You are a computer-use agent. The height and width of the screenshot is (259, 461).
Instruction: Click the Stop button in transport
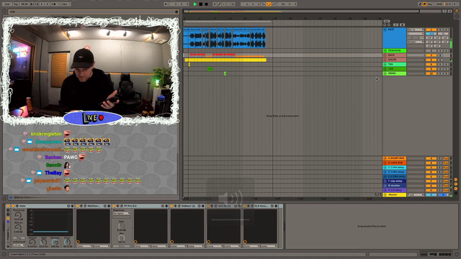pos(201,4)
